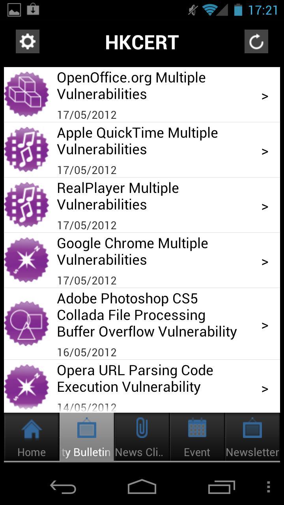Expand OpenOffice.org entry with its chevron
284x505 pixels.
click(265, 96)
